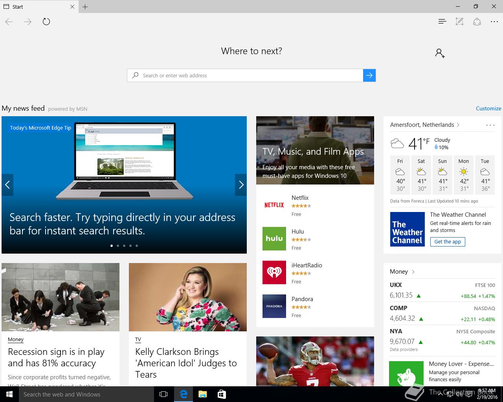The width and height of the screenshot is (503, 402).
Task: Click the Search the web and Windows box
Action: click(86, 394)
